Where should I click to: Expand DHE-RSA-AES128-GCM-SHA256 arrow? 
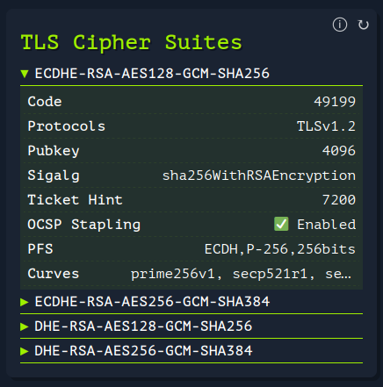25,326
